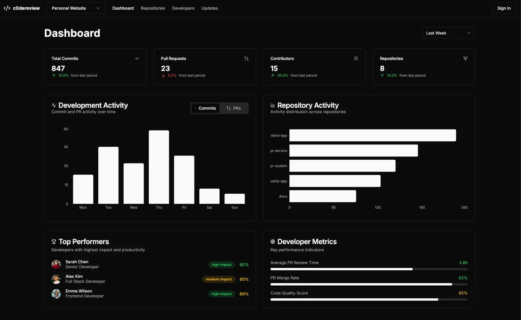
Task: Open the Personal Website project dropdown
Action: point(76,8)
